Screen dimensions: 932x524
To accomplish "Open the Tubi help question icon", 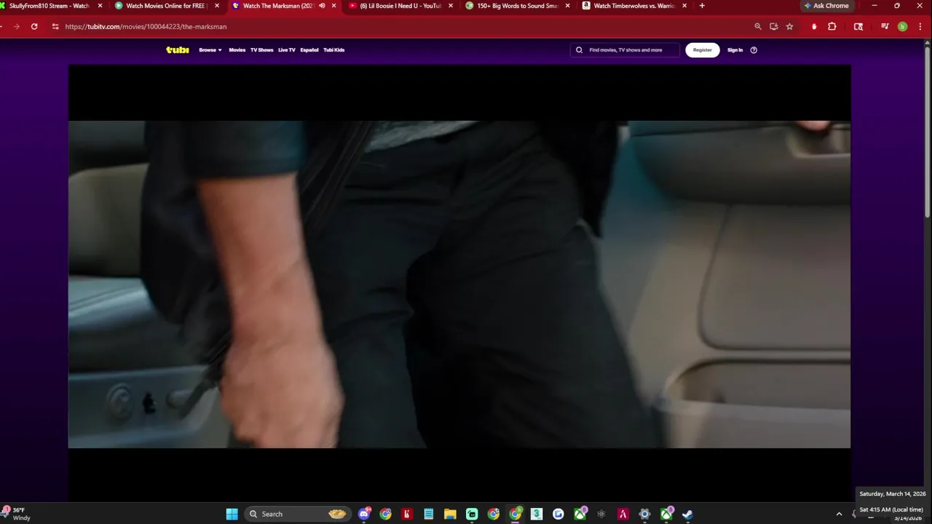I will 754,49.
